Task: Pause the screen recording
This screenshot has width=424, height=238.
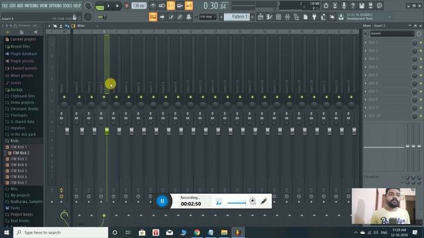Action: point(162,201)
